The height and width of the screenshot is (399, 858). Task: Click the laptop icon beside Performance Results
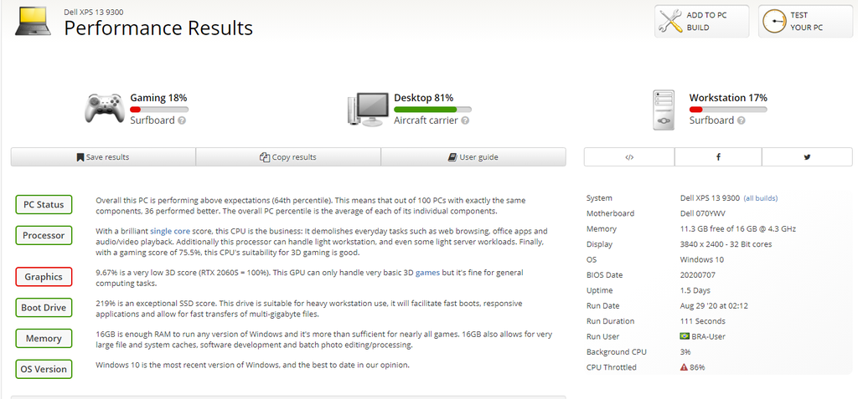[33, 22]
